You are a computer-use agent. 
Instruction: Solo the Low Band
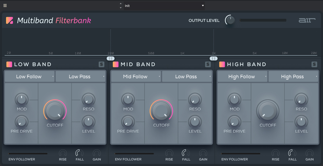click(101, 64)
